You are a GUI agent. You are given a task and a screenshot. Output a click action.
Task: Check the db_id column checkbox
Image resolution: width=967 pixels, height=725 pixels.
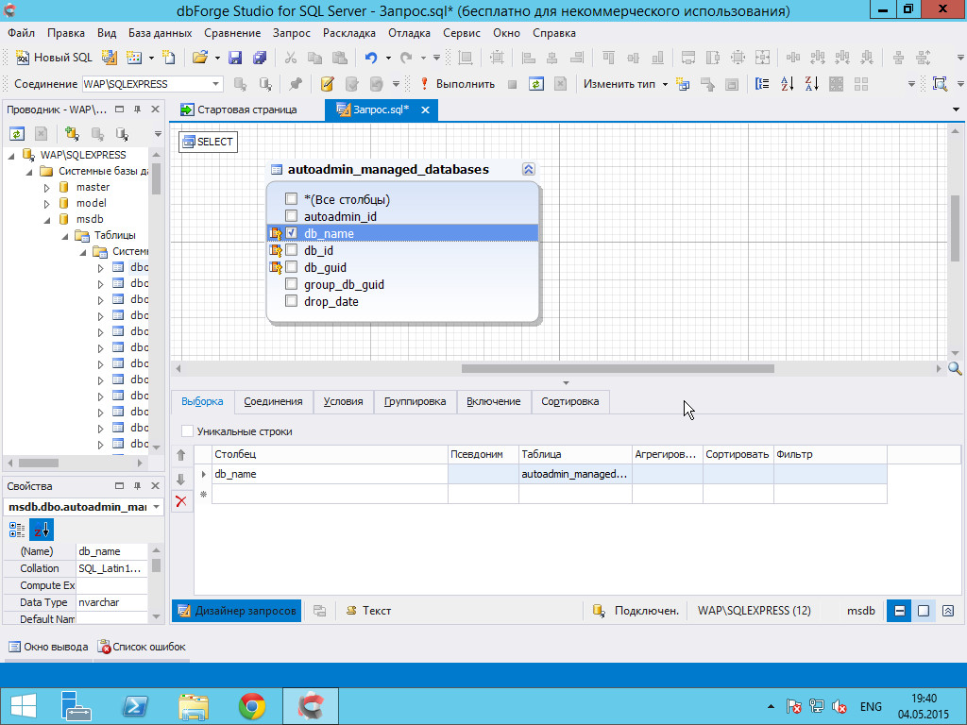click(x=291, y=250)
